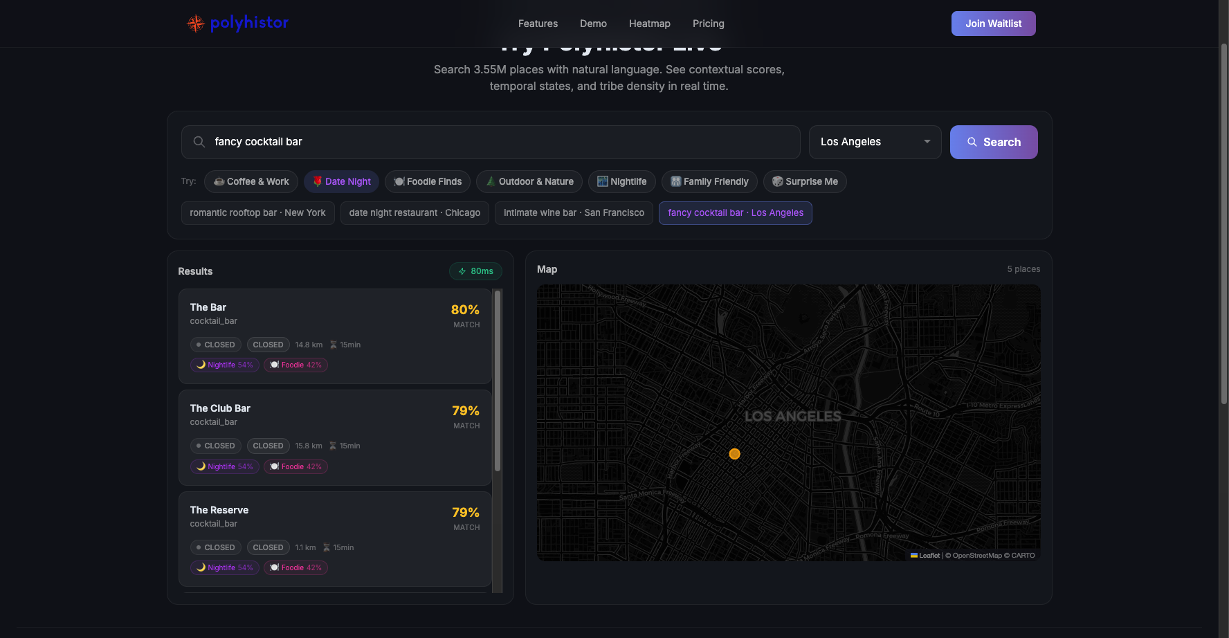
Task: Click the '80ms' response time badge
Action: [x=476, y=271]
